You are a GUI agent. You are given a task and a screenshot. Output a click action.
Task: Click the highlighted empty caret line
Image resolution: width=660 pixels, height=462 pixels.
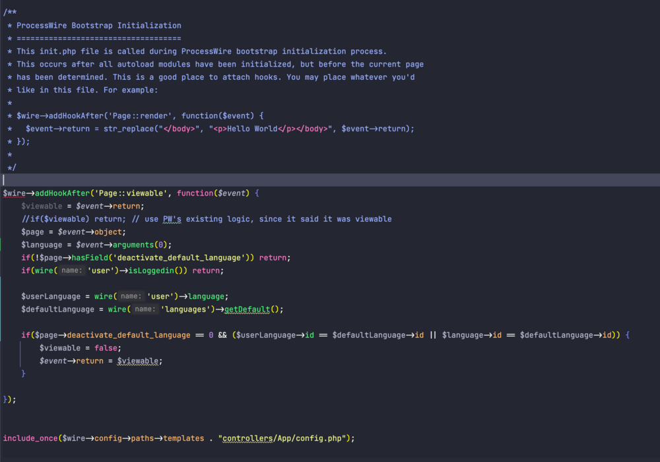pos(330,180)
